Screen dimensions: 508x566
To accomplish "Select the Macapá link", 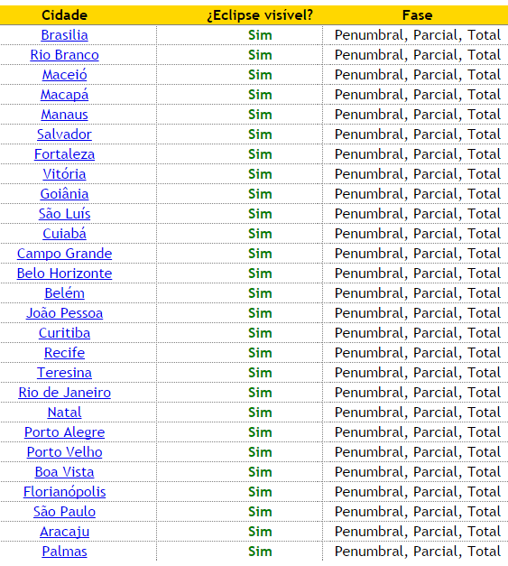I will coord(64,95).
